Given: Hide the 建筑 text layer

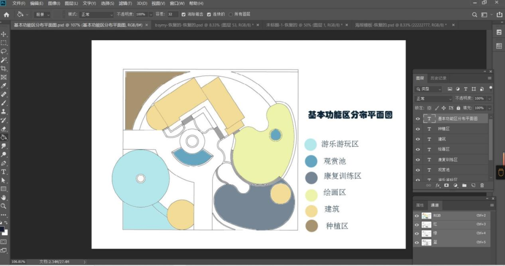Looking at the screenshot, I should (418, 139).
